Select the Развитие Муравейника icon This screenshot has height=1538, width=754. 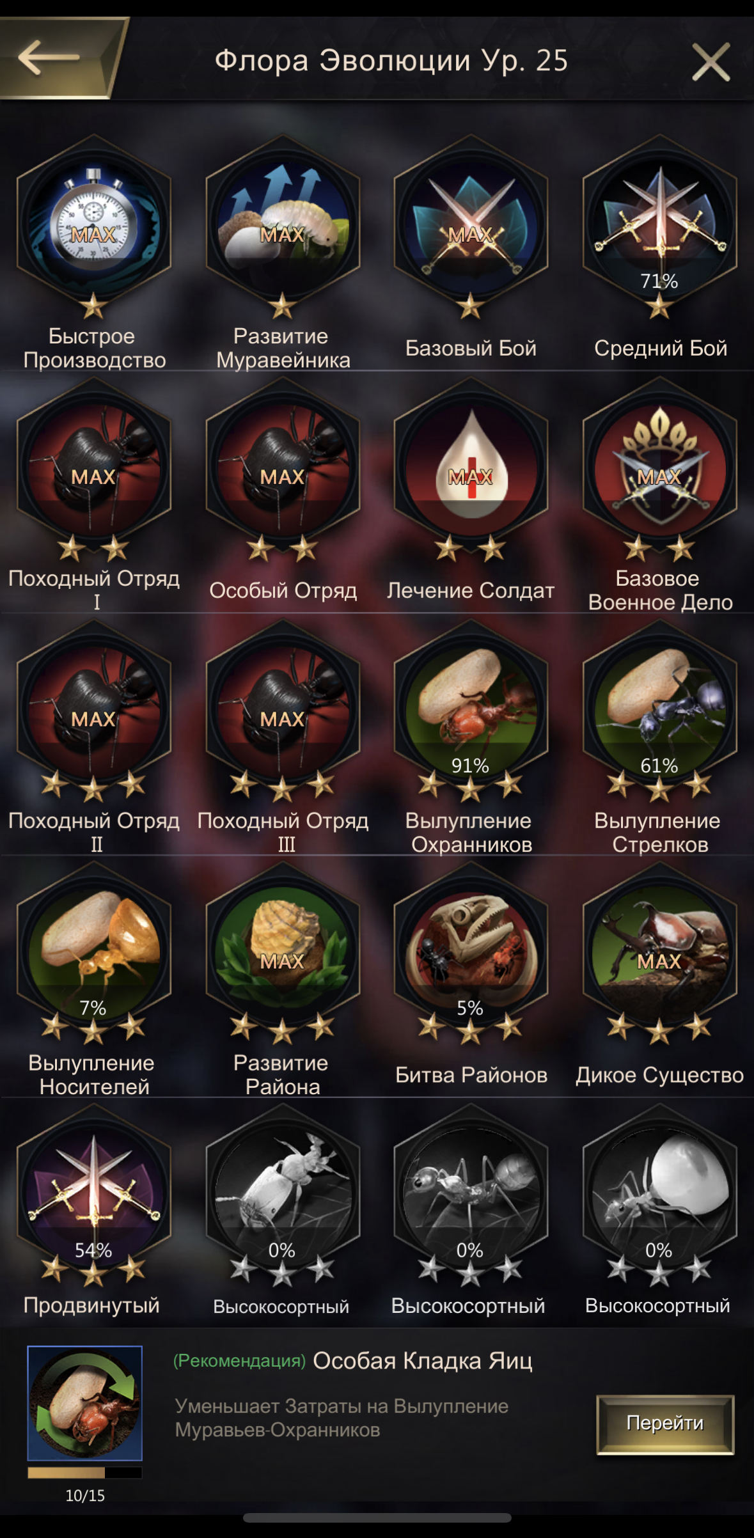[282, 221]
